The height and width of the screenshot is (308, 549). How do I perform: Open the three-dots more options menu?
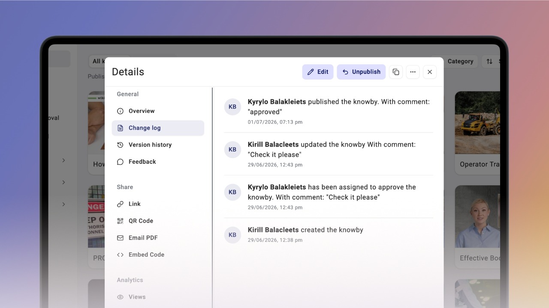(x=413, y=72)
